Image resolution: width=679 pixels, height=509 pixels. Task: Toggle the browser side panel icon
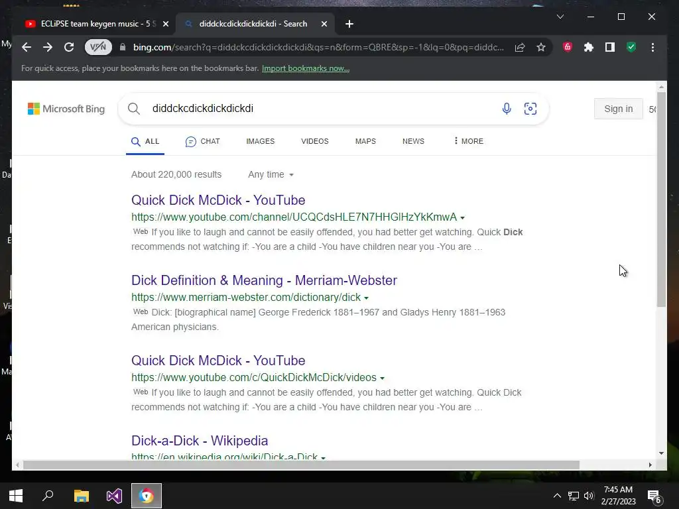610,47
